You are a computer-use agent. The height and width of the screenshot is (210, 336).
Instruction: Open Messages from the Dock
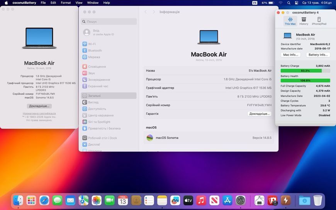(58, 201)
